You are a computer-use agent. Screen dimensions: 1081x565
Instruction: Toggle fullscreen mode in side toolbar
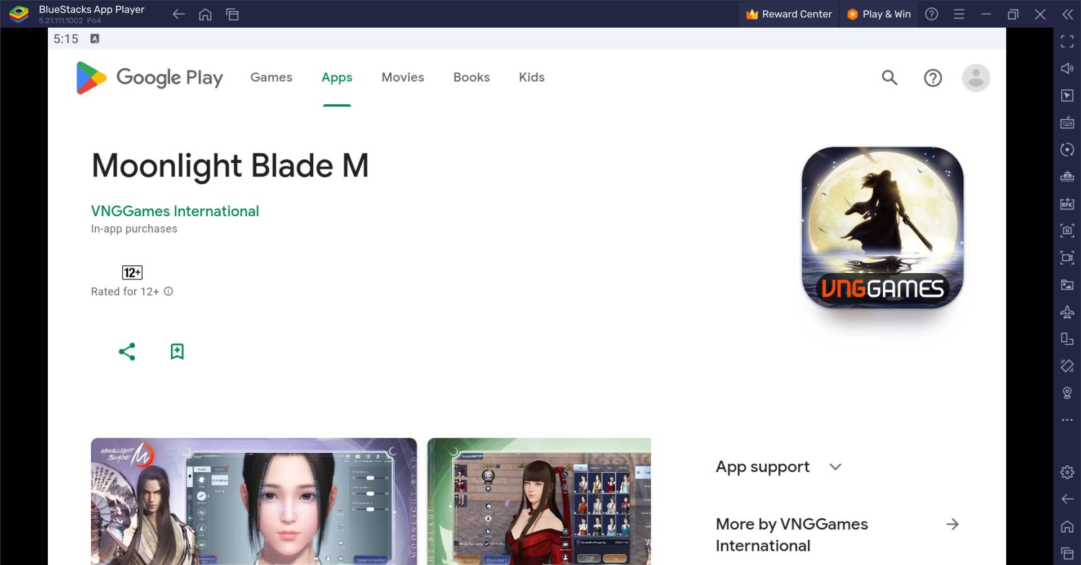pos(1067,41)
